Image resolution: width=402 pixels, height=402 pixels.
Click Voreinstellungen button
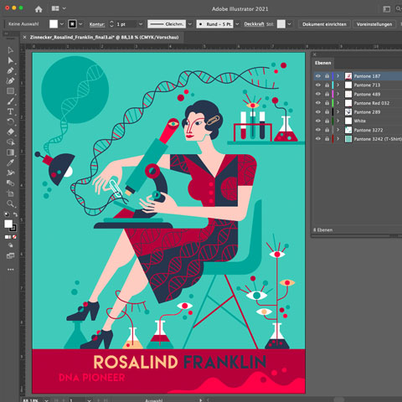click(374, 24)
